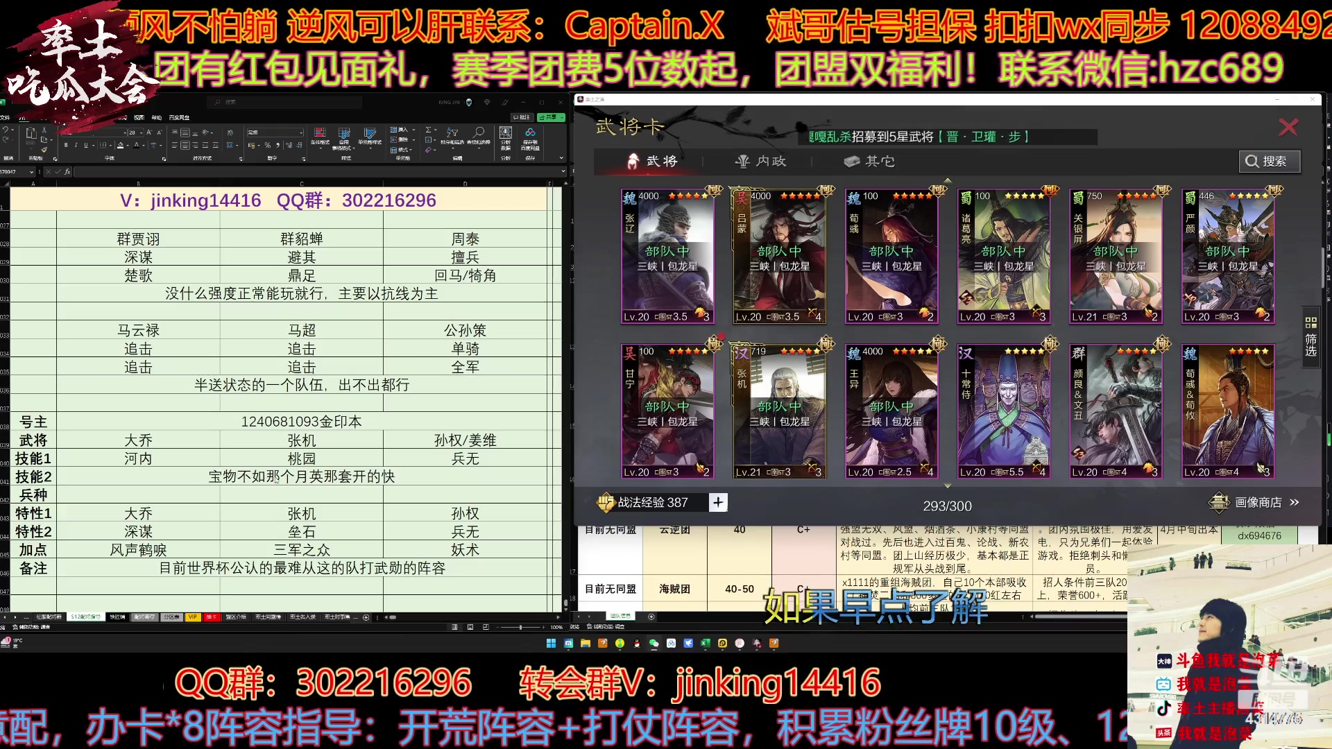Click the 画像商店 shop icon
Viewport: 1332px width, 749px height.
(x=1219, y=501)
